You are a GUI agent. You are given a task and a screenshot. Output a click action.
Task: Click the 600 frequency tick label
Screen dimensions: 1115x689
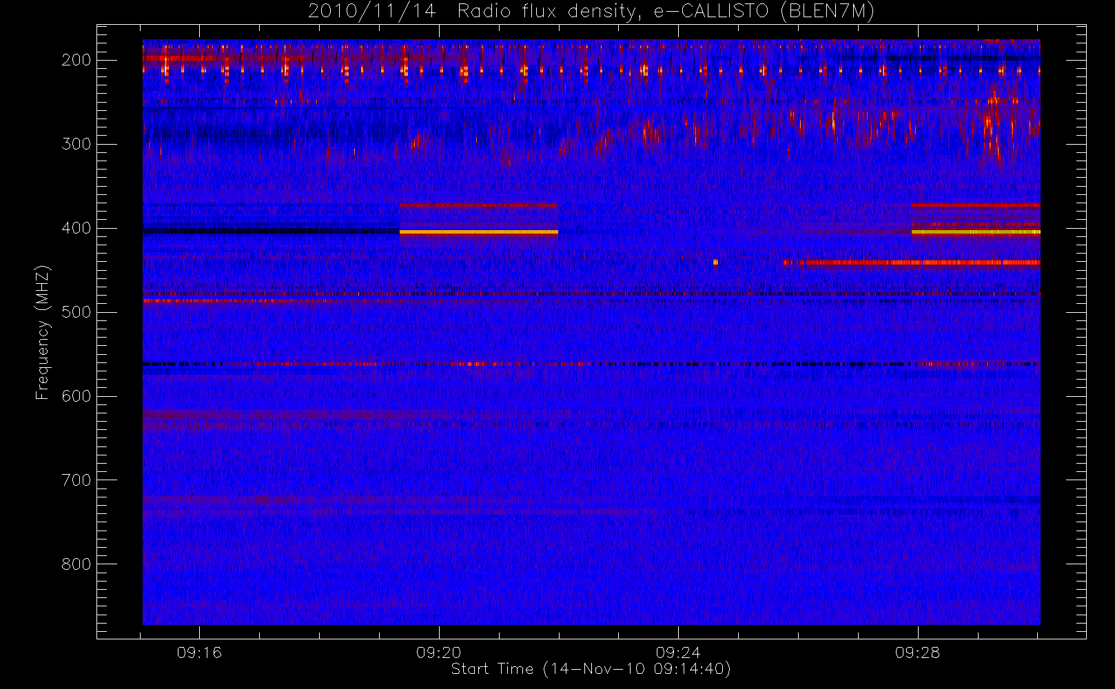(x=76, y=396)
